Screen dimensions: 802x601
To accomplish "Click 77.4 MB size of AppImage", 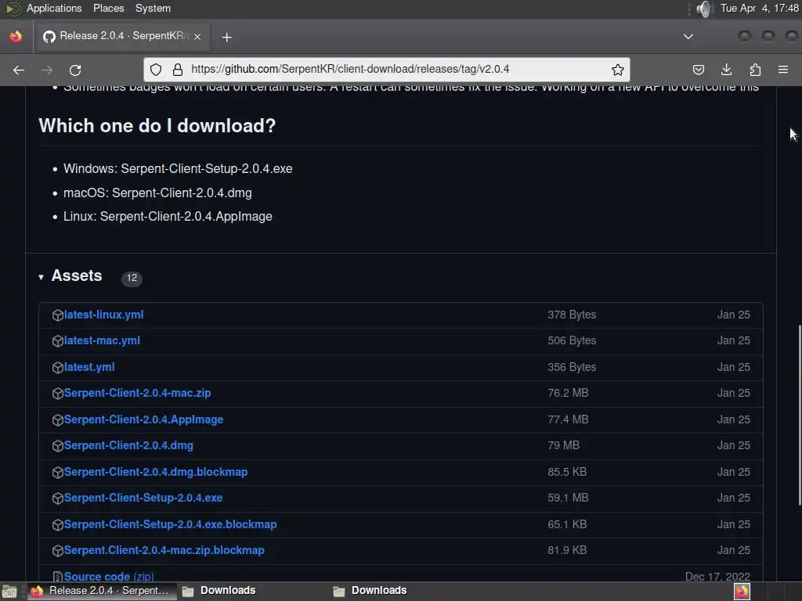I will pyautogui.click(x=569, y=419).
